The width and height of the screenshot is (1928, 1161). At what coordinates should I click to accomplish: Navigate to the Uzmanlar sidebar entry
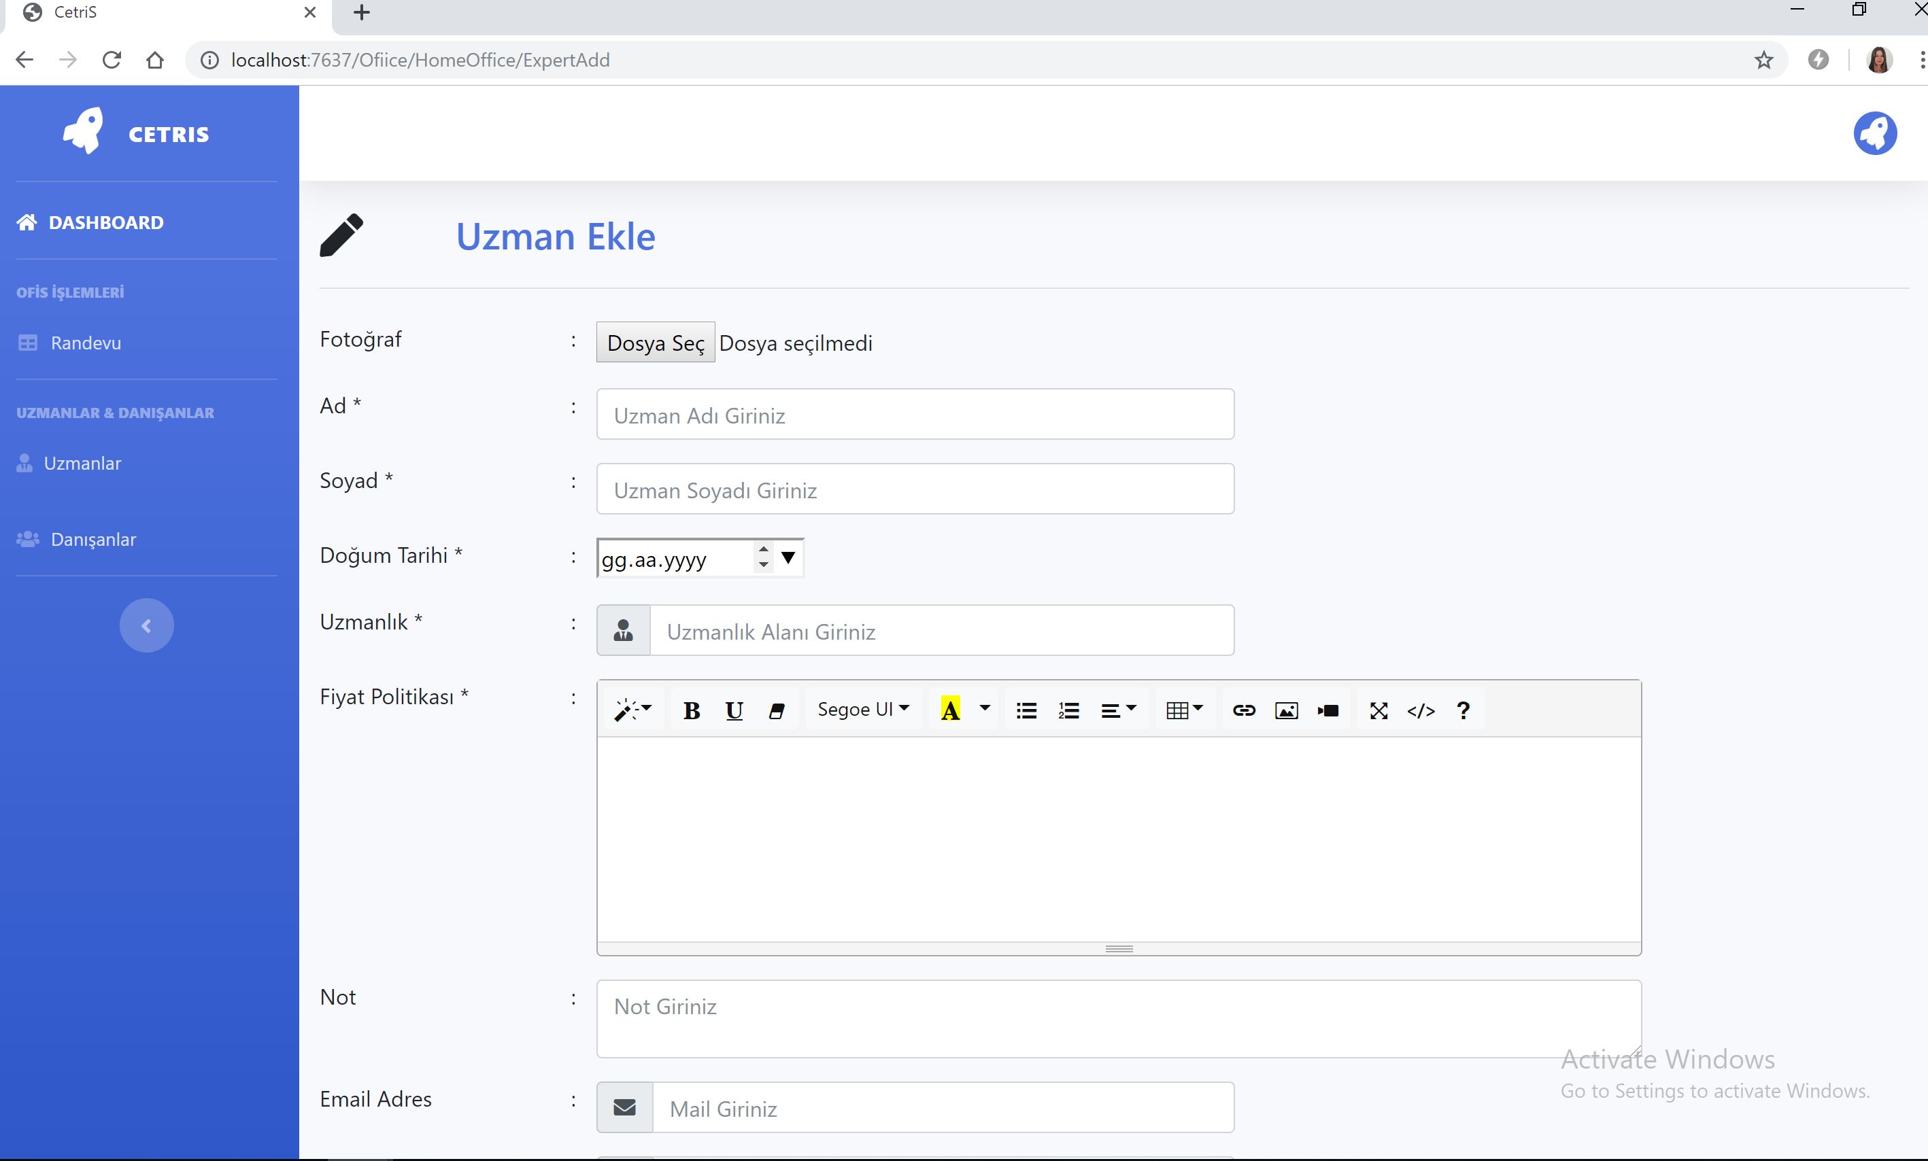coord(82,462)
